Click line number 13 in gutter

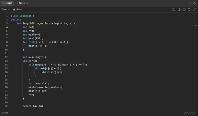[x=6, y=61]
